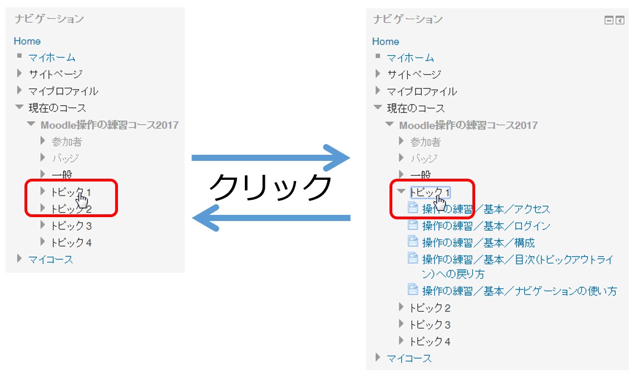
Task: Open 操作の練習/基本/アクセス page link
Action: (x=486, y=209)
